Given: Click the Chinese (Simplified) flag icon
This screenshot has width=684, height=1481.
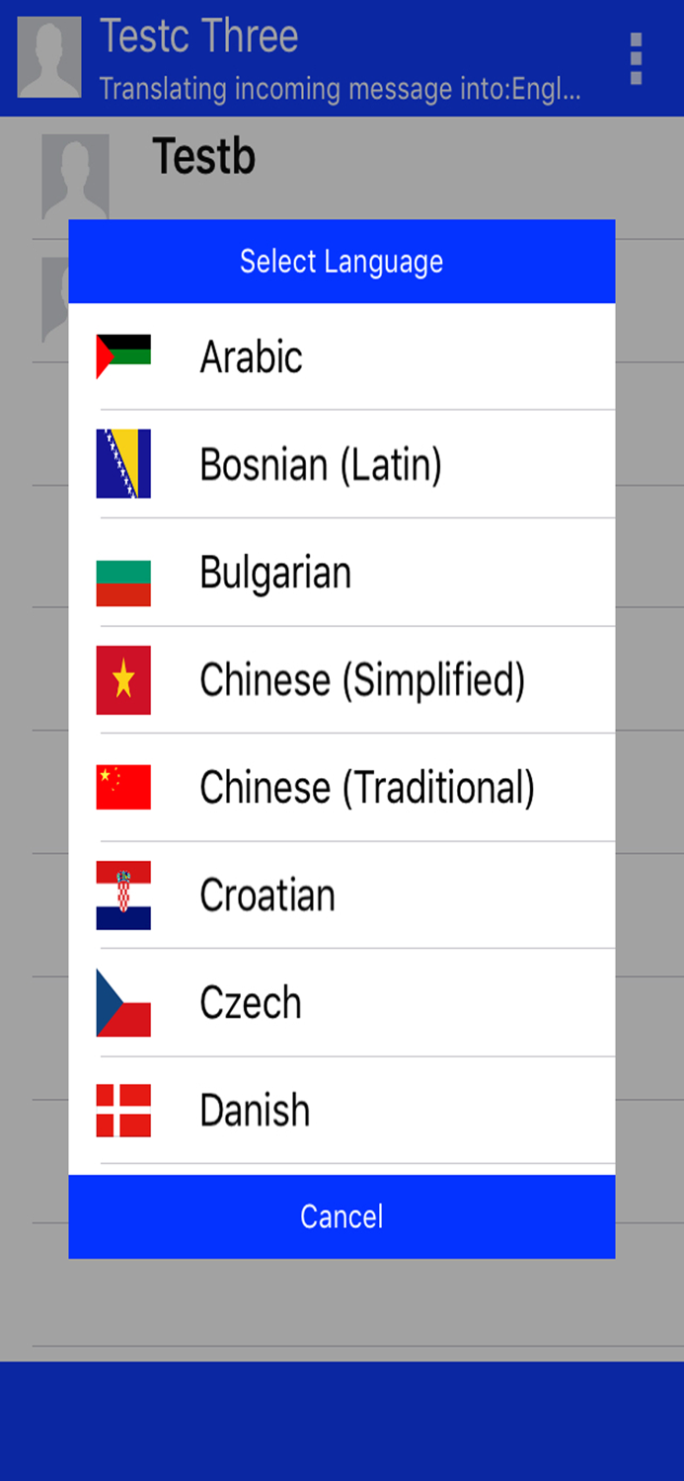Looking at the screenshot, I should (x=122, y=679).
